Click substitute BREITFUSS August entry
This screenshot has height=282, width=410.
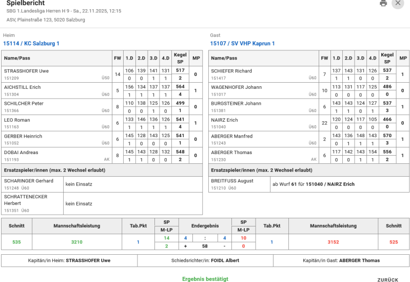[232, 181]
